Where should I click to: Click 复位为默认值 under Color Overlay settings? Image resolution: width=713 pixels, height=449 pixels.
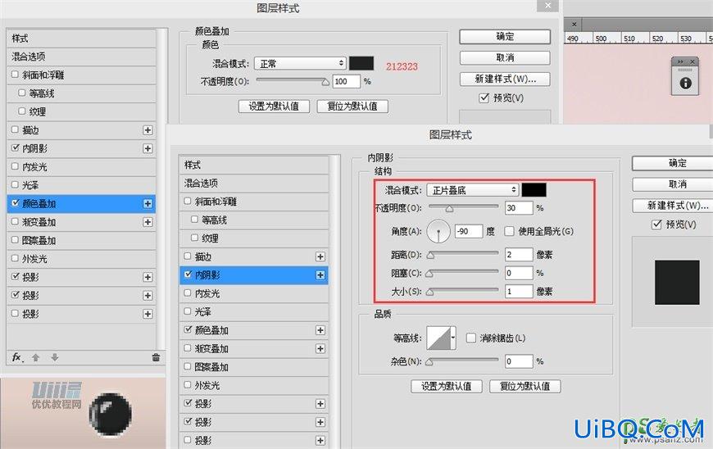click(x=352, y=107)
